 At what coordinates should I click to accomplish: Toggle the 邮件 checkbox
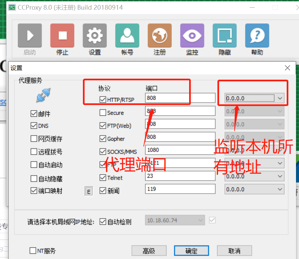click(34, 114)
